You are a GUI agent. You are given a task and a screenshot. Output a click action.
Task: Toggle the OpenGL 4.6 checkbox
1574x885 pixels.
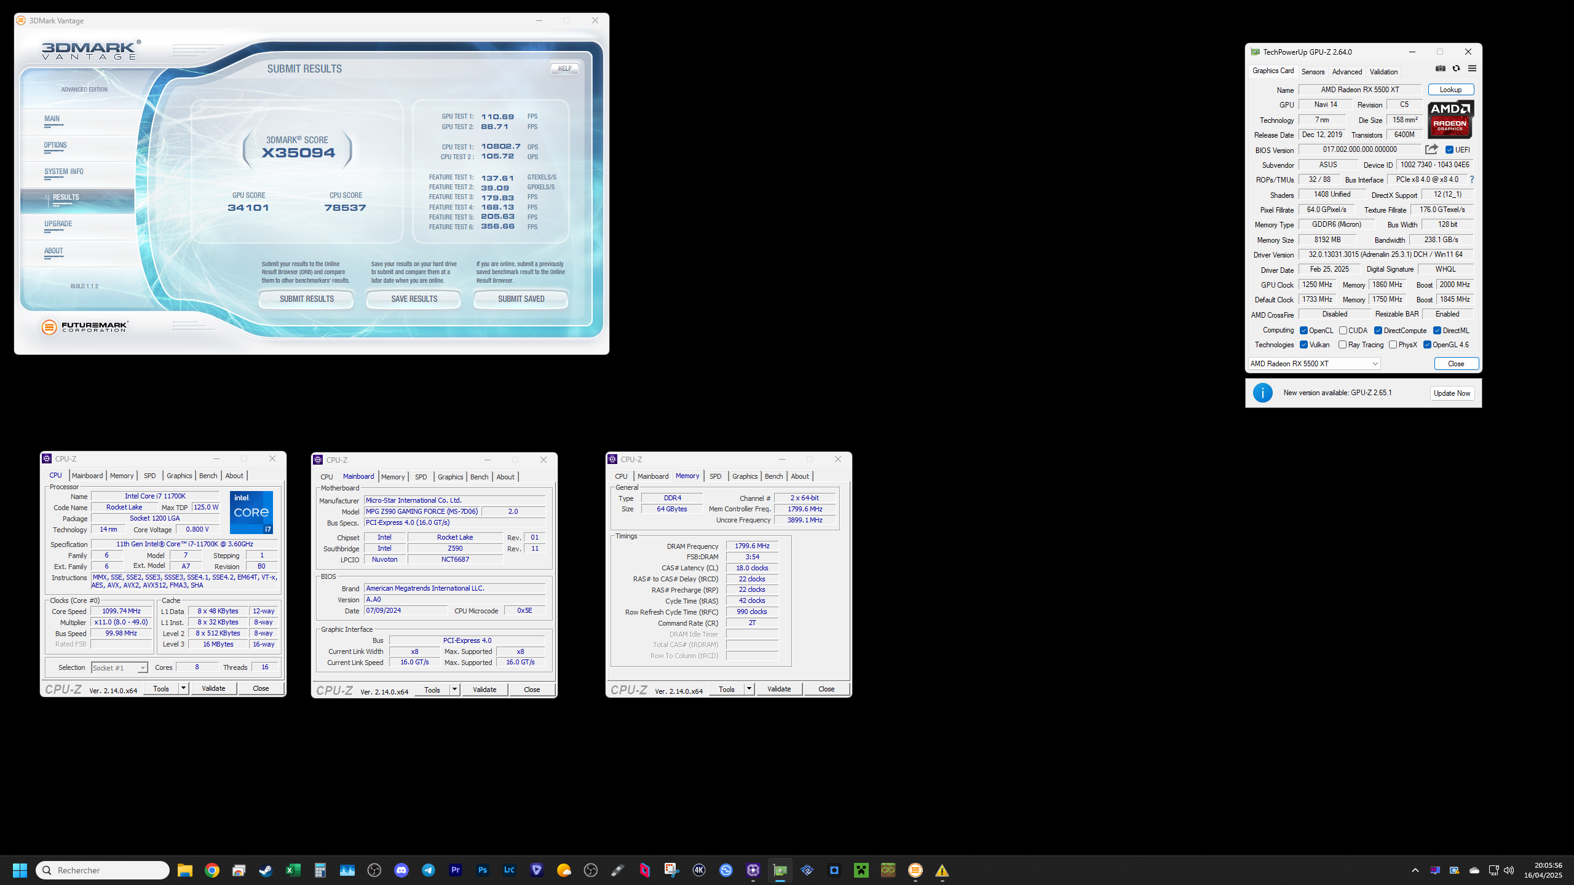[x=1427, y=345]
